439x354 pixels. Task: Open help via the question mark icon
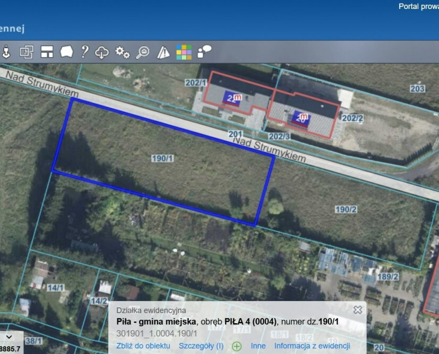pos(84,51)
